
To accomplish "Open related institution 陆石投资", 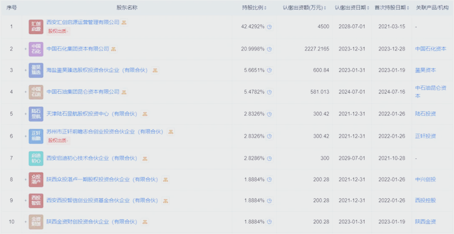I will [425, 114].
